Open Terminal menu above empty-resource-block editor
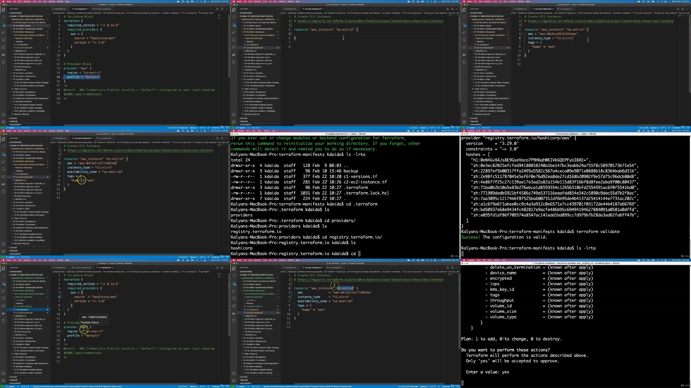This screenshot has height=388, width=691. 282,1
